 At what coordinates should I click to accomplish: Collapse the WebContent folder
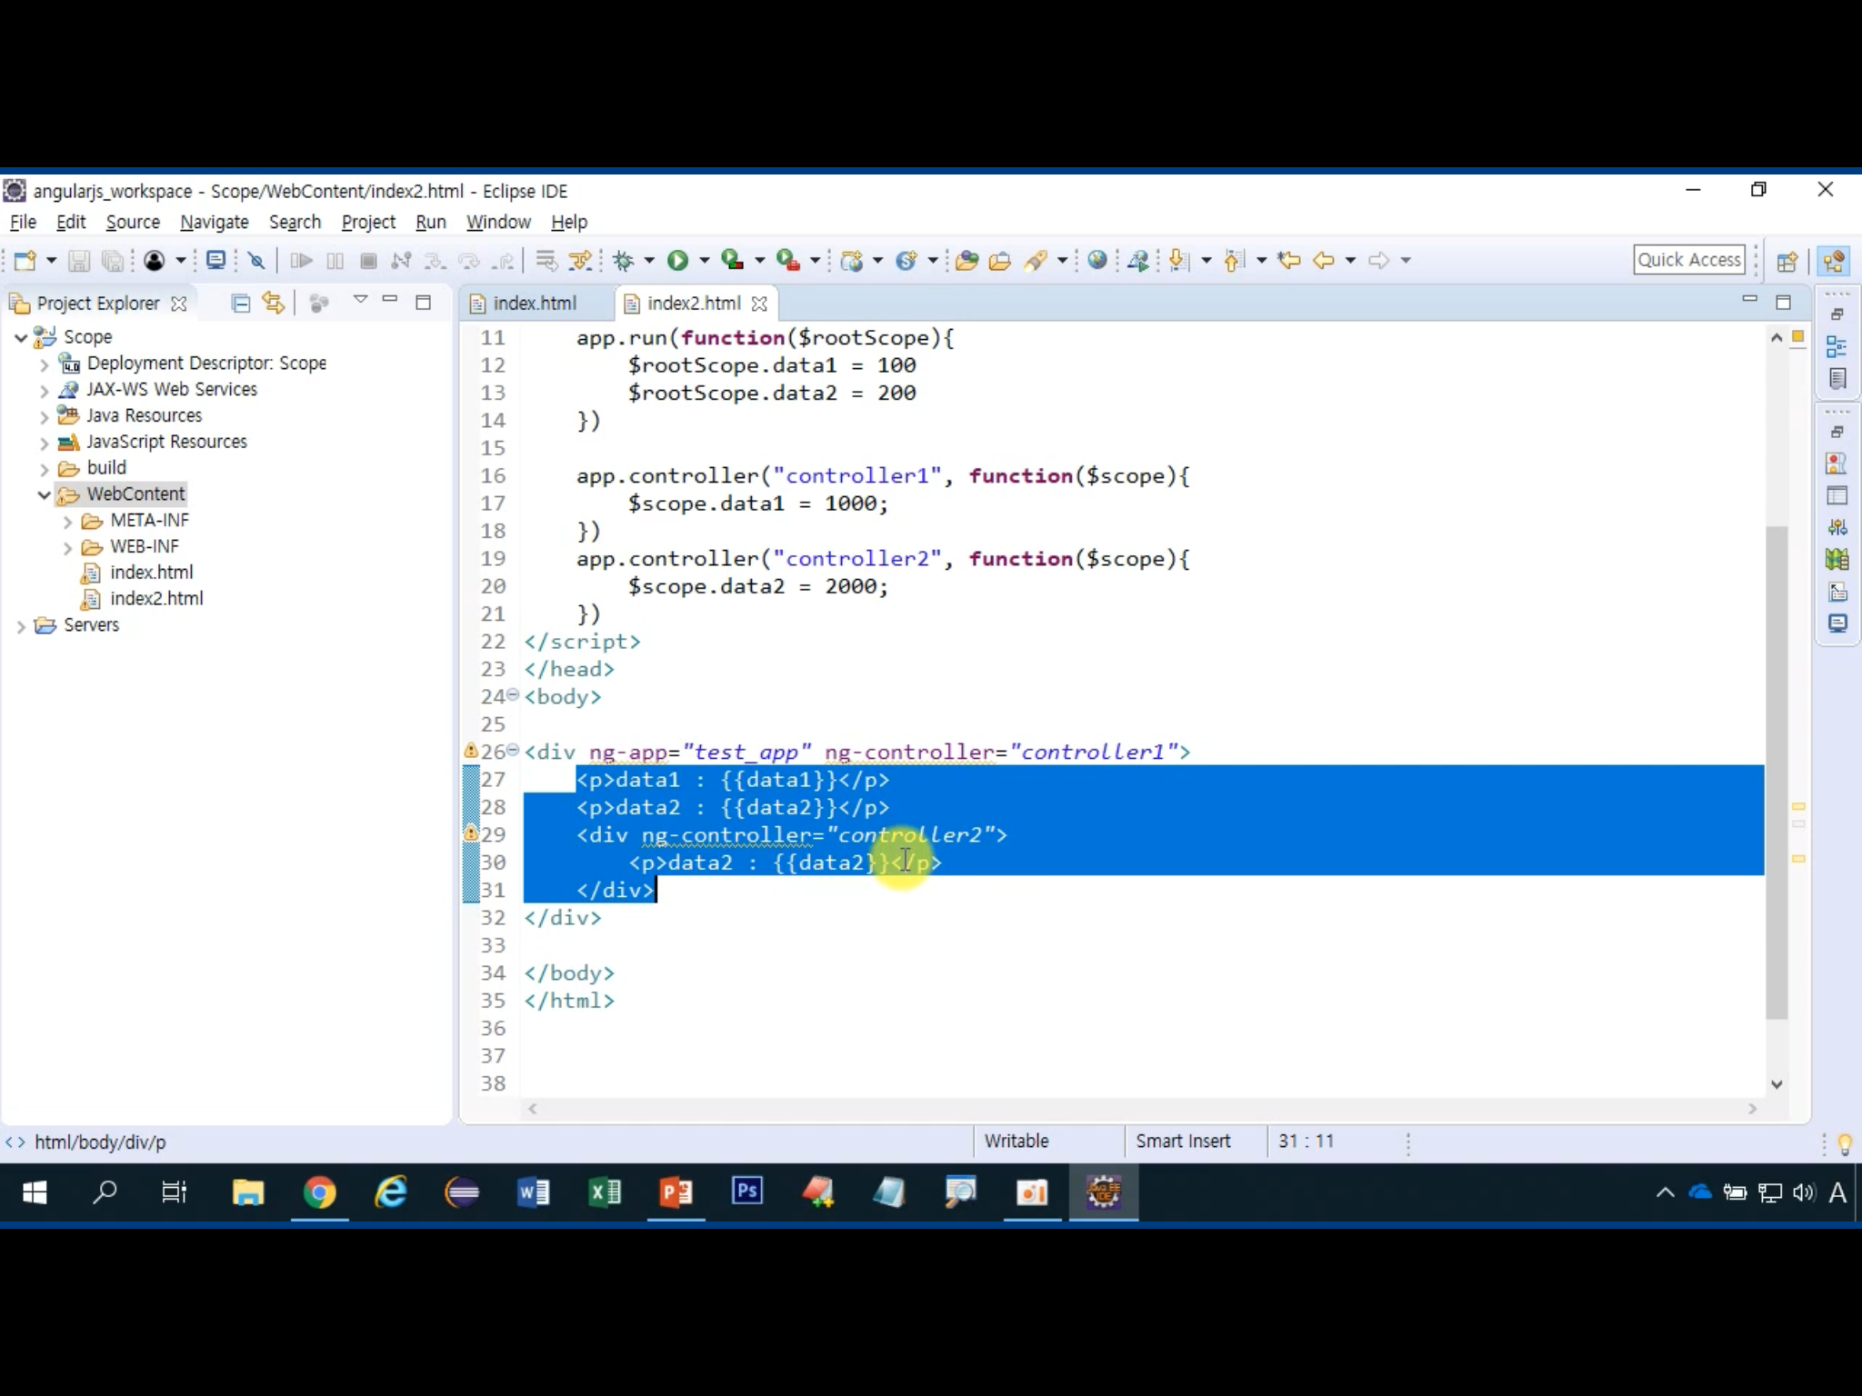[44, 494]
